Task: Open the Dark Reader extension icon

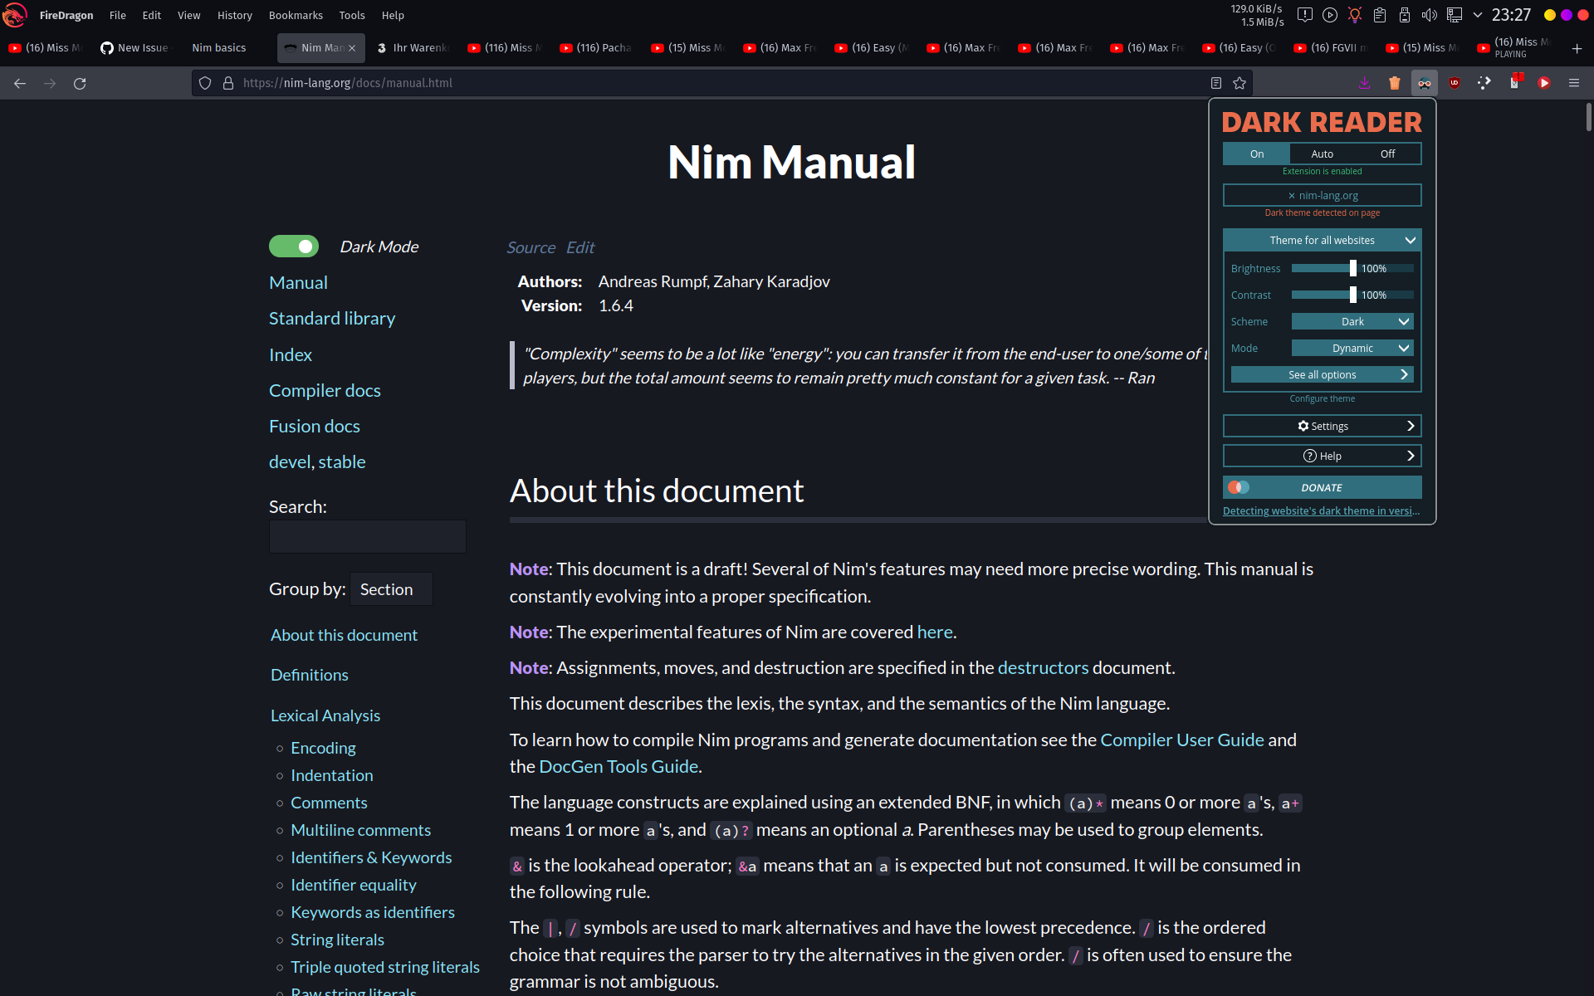Action: coord(1424,83)
